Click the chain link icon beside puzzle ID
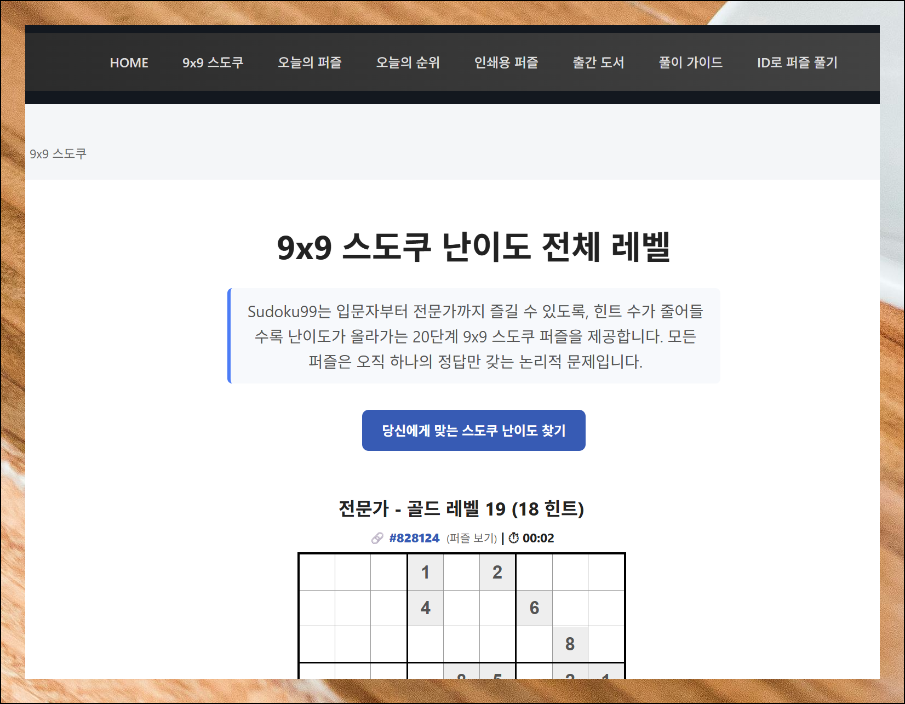Screen dimensions: 905x704 (377, 538)
